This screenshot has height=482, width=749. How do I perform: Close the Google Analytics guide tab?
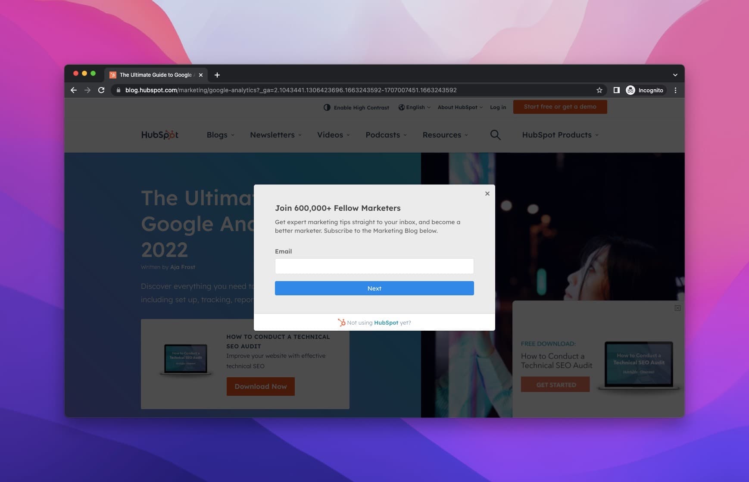tap(201, 75)
